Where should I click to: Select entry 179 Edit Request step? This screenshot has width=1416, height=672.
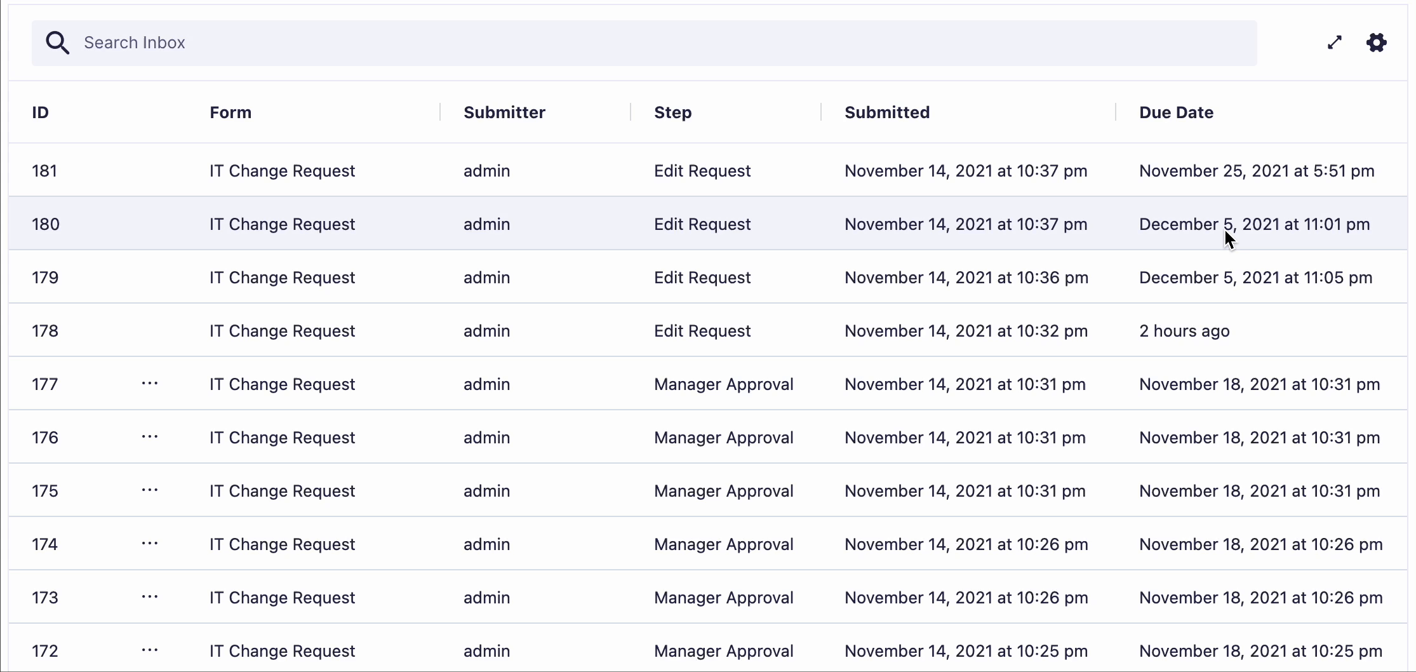(702, 278)
